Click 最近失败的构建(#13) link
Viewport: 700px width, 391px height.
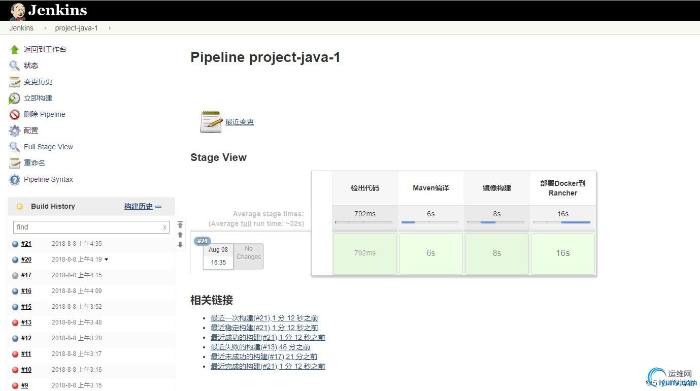point(260,347)
